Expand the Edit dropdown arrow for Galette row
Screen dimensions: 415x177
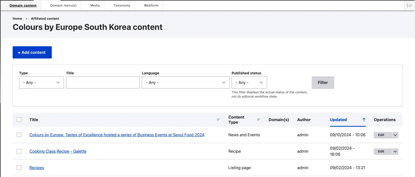tap(395, 151)
